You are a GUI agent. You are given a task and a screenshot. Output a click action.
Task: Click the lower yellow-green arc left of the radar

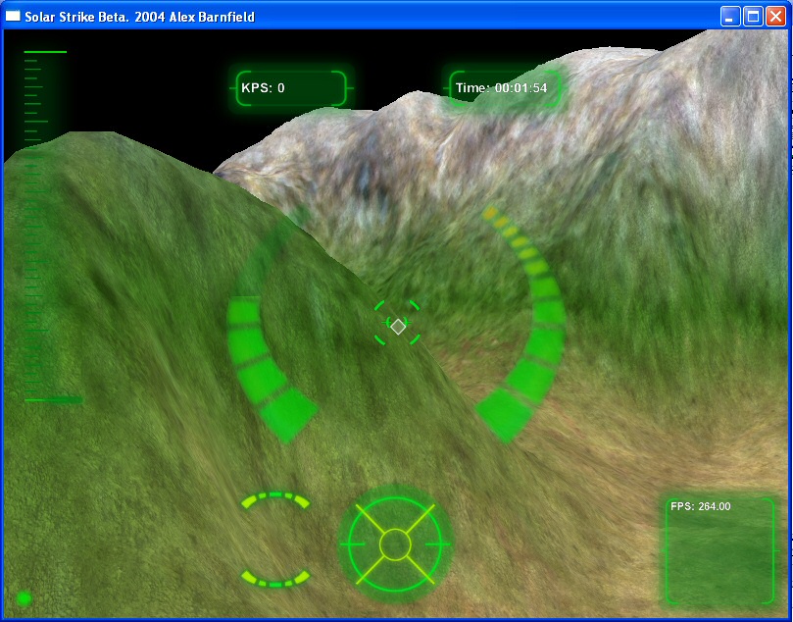click(275, 578)
